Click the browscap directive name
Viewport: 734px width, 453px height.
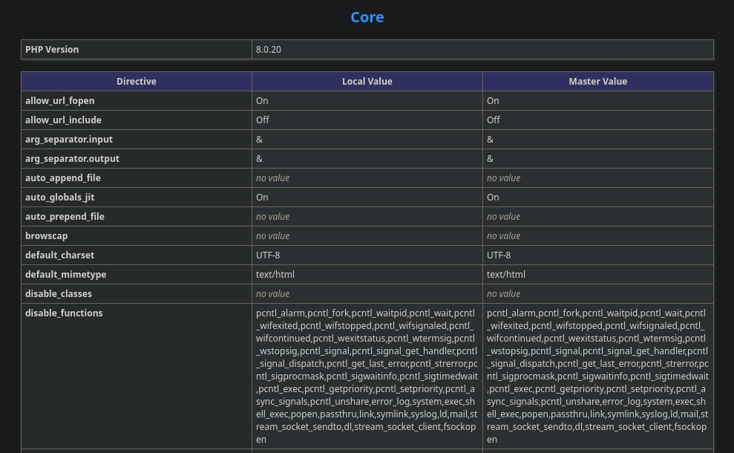coord(47,236)
